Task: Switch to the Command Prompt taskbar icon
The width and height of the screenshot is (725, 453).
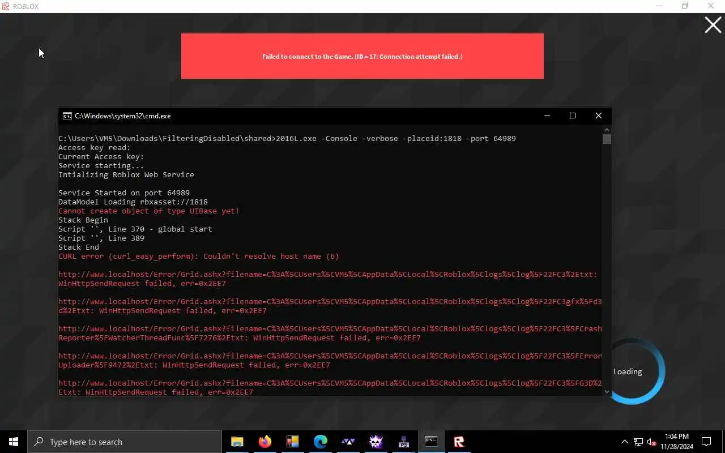Action: click(431, 442)
